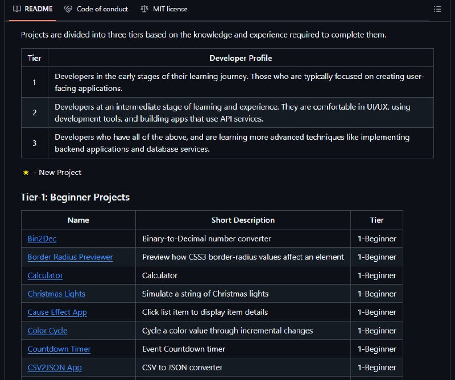Click the Tier-1: Beginner Projects heading
Screen dimensions: 455x380
75,197
